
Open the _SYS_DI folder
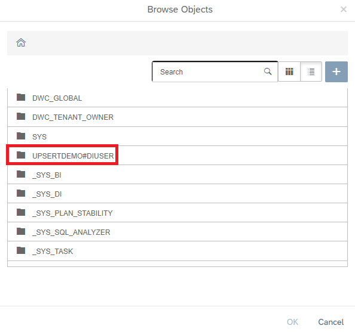point(177,194)
